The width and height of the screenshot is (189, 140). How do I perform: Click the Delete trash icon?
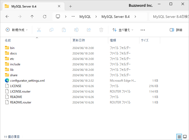click(101, 30)
